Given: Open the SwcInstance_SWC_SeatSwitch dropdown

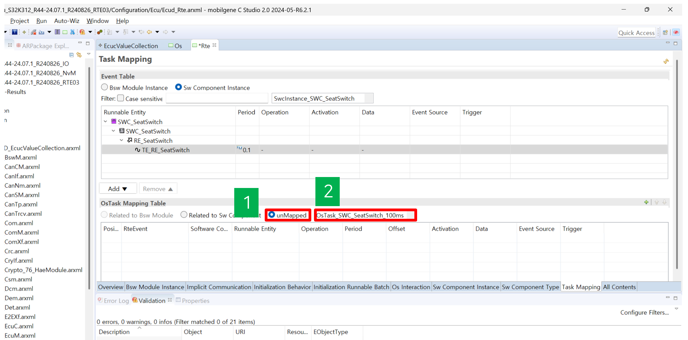Looking at the screenshot, I should pos(368,98).
